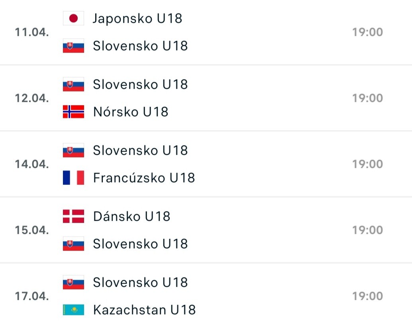The image size is (412, 326).
Task: Click Slovakia flag in the 17.04. match
Action: click(73, 282)
